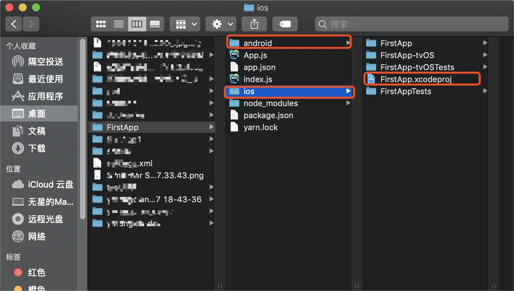The width and height of the screenshot is (514, 291).
Task: Open the group-by arrangement dropdown
Action: click(x=185, y=24)
